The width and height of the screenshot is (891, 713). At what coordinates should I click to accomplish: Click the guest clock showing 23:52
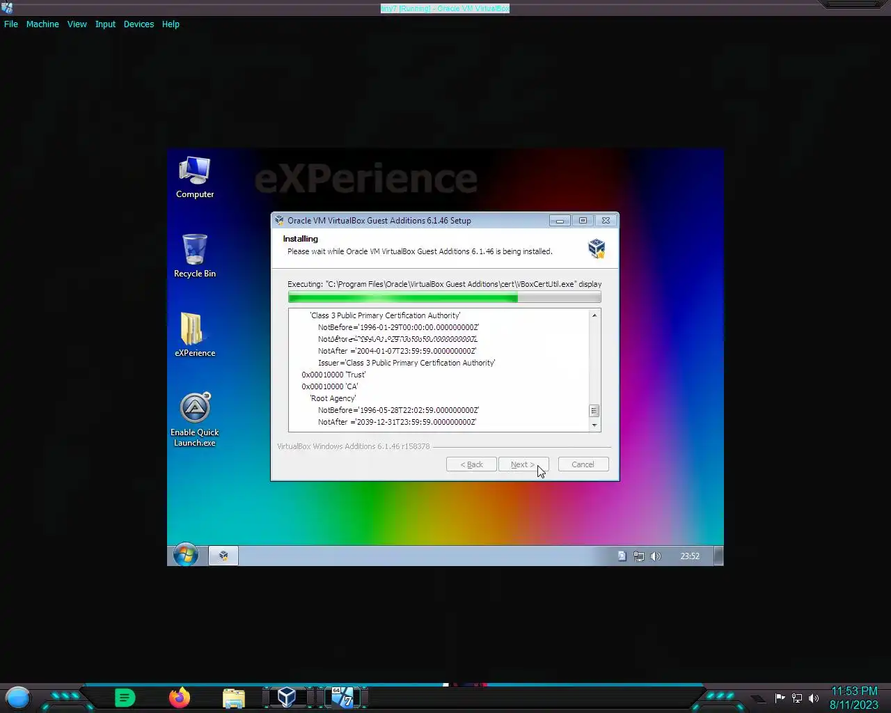tap(690, 556)
